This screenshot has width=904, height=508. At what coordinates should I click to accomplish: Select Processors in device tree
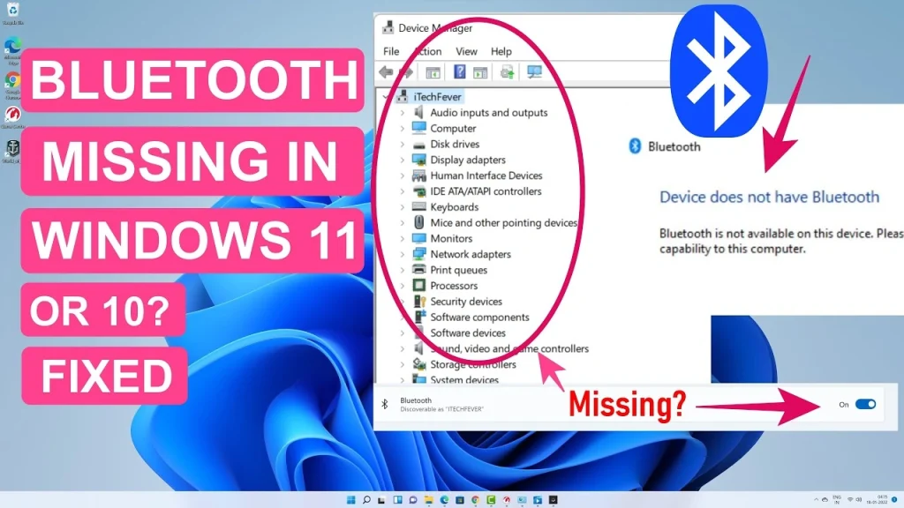click(454, 286)
